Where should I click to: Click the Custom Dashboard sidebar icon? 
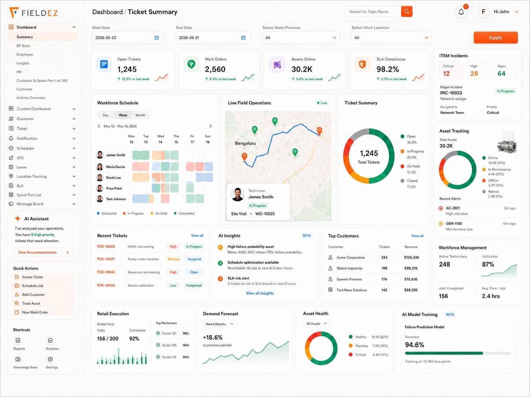(11, 109)
